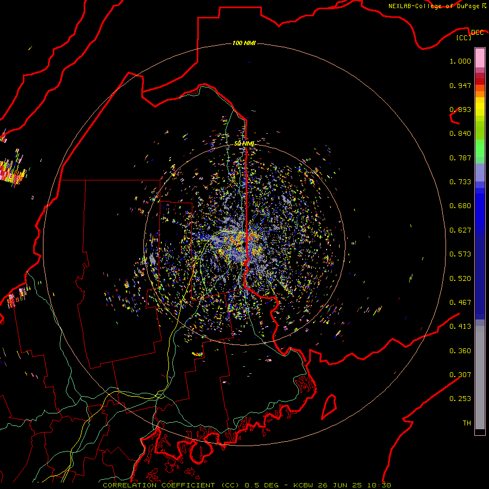Click the 100 NMI range ring label
The height and width of the screenshot is (489, 489).
(x=244, y=43)
